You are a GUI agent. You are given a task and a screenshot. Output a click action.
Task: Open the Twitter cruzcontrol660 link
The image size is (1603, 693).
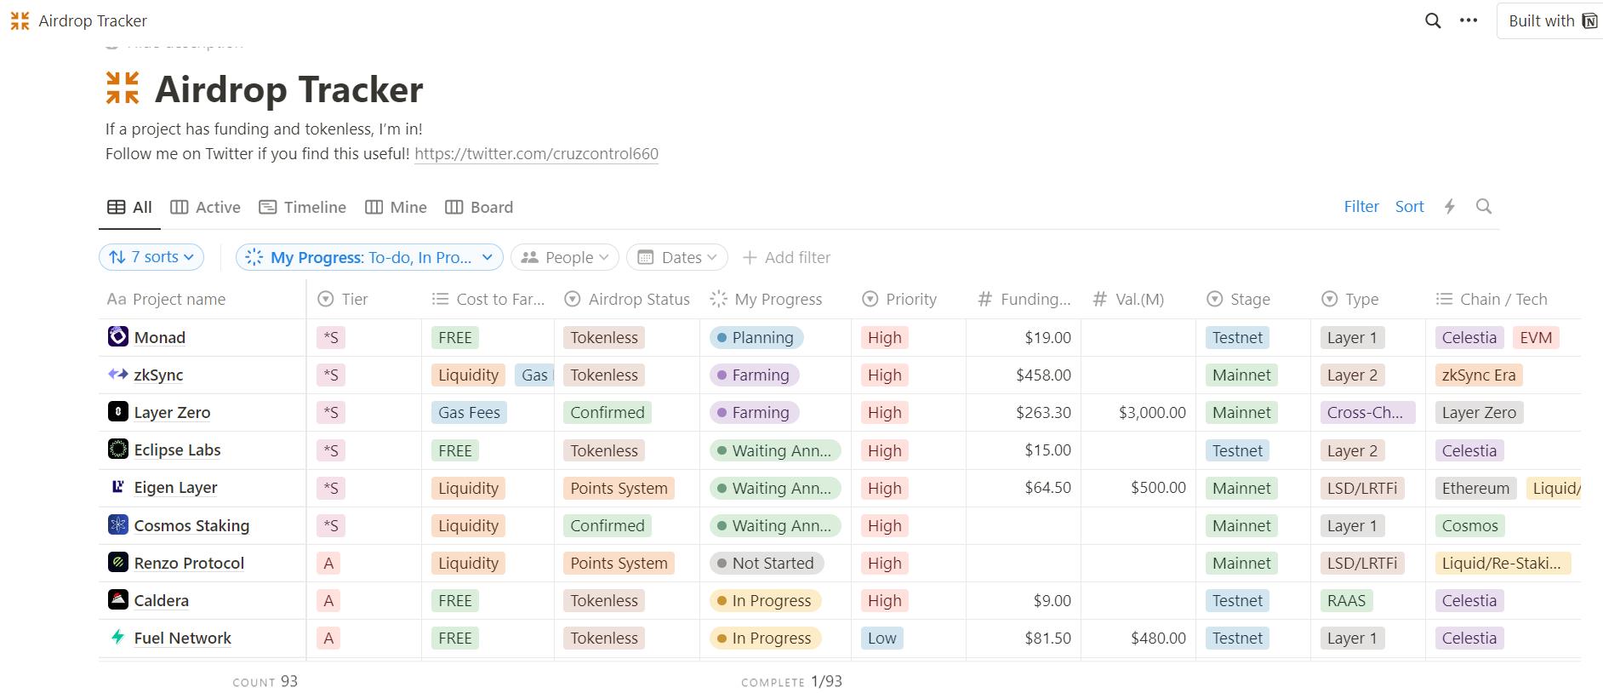[x=536, y=154]
